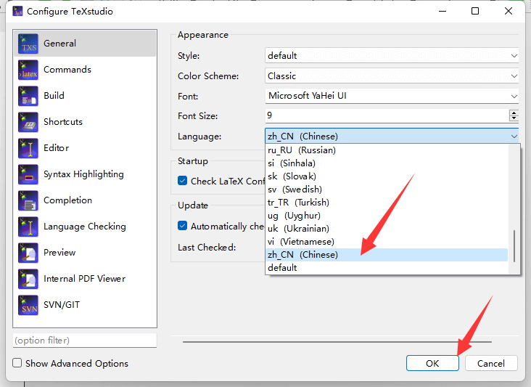Click the Cancel button
The width and height of the screenshot is (531, 387).
tap(491, 363)
